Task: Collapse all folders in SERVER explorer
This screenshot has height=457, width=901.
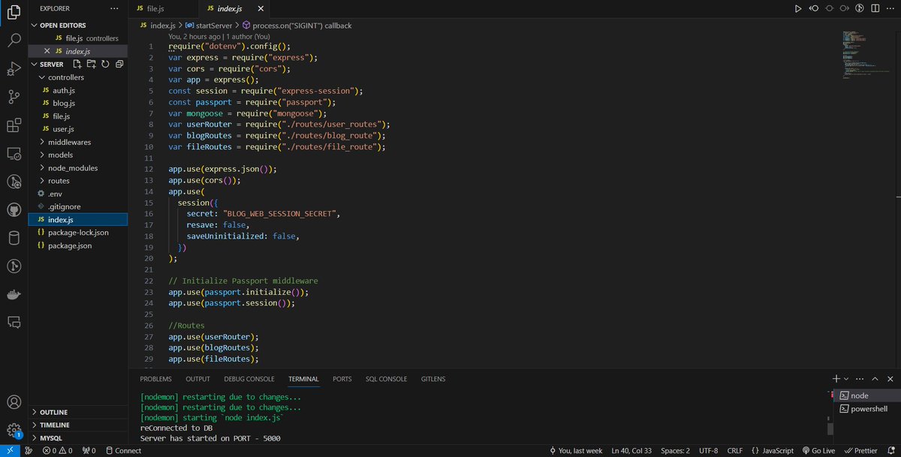Action: click(119, 65)
